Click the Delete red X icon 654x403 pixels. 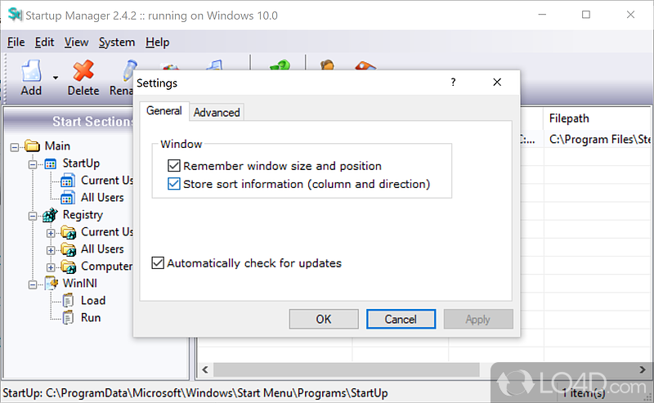point(83,70)
